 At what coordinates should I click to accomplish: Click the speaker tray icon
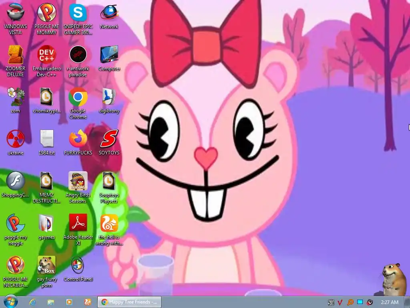tap(370, 302)
